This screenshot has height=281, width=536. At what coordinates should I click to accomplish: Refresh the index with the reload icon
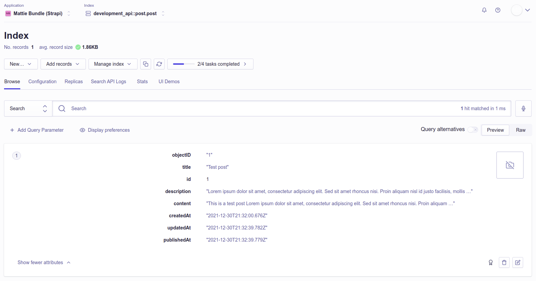coord(159,64)
